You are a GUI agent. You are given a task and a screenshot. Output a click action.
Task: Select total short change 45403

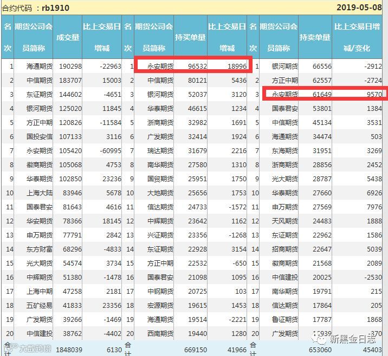[x=372, y=350]
